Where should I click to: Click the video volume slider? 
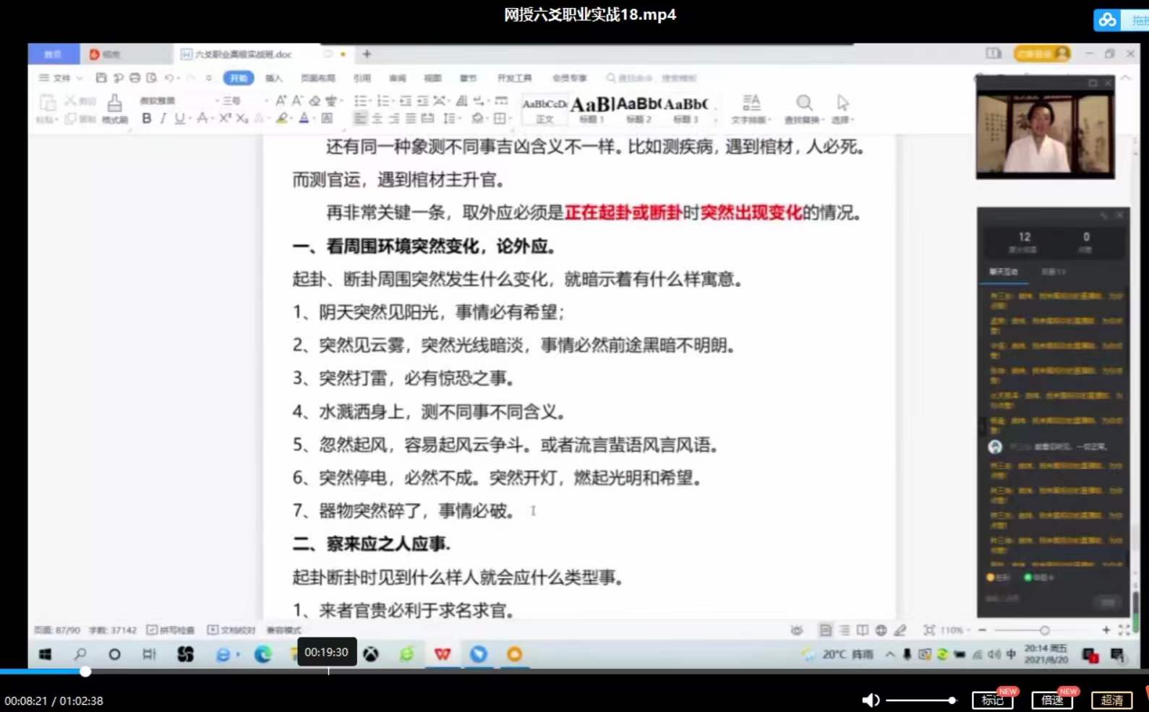pos(920,700)
